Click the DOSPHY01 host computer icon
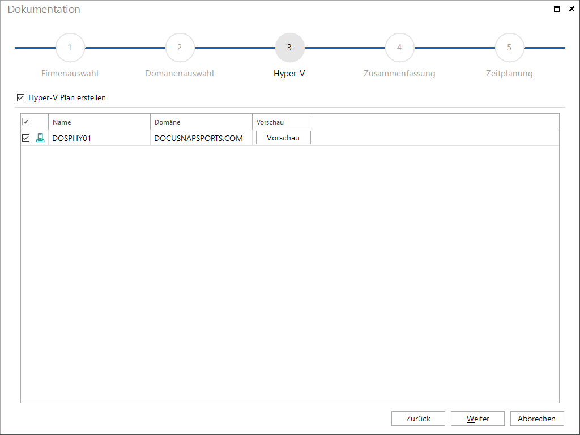 [x=40, y=138]
